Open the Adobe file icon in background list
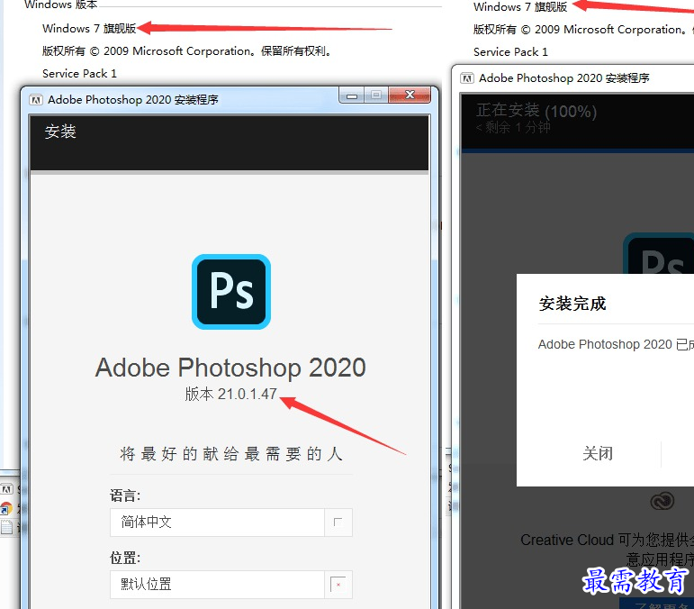This screenshot has width=694, height=609. coord(7,489)
